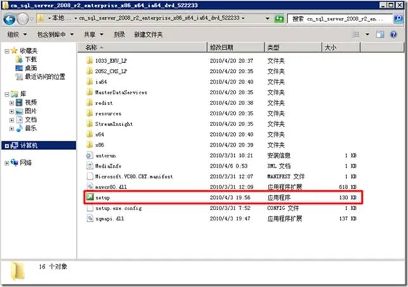The height and width of the screenshot is (287, 408).
Task: Collapse the 收藏夹 tree node
Action: pyautogui.click(x=7, y=51)
